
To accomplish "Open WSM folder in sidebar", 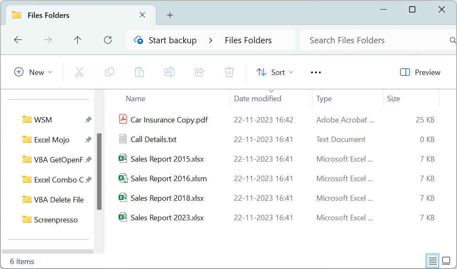I will [x=43, y=120].
